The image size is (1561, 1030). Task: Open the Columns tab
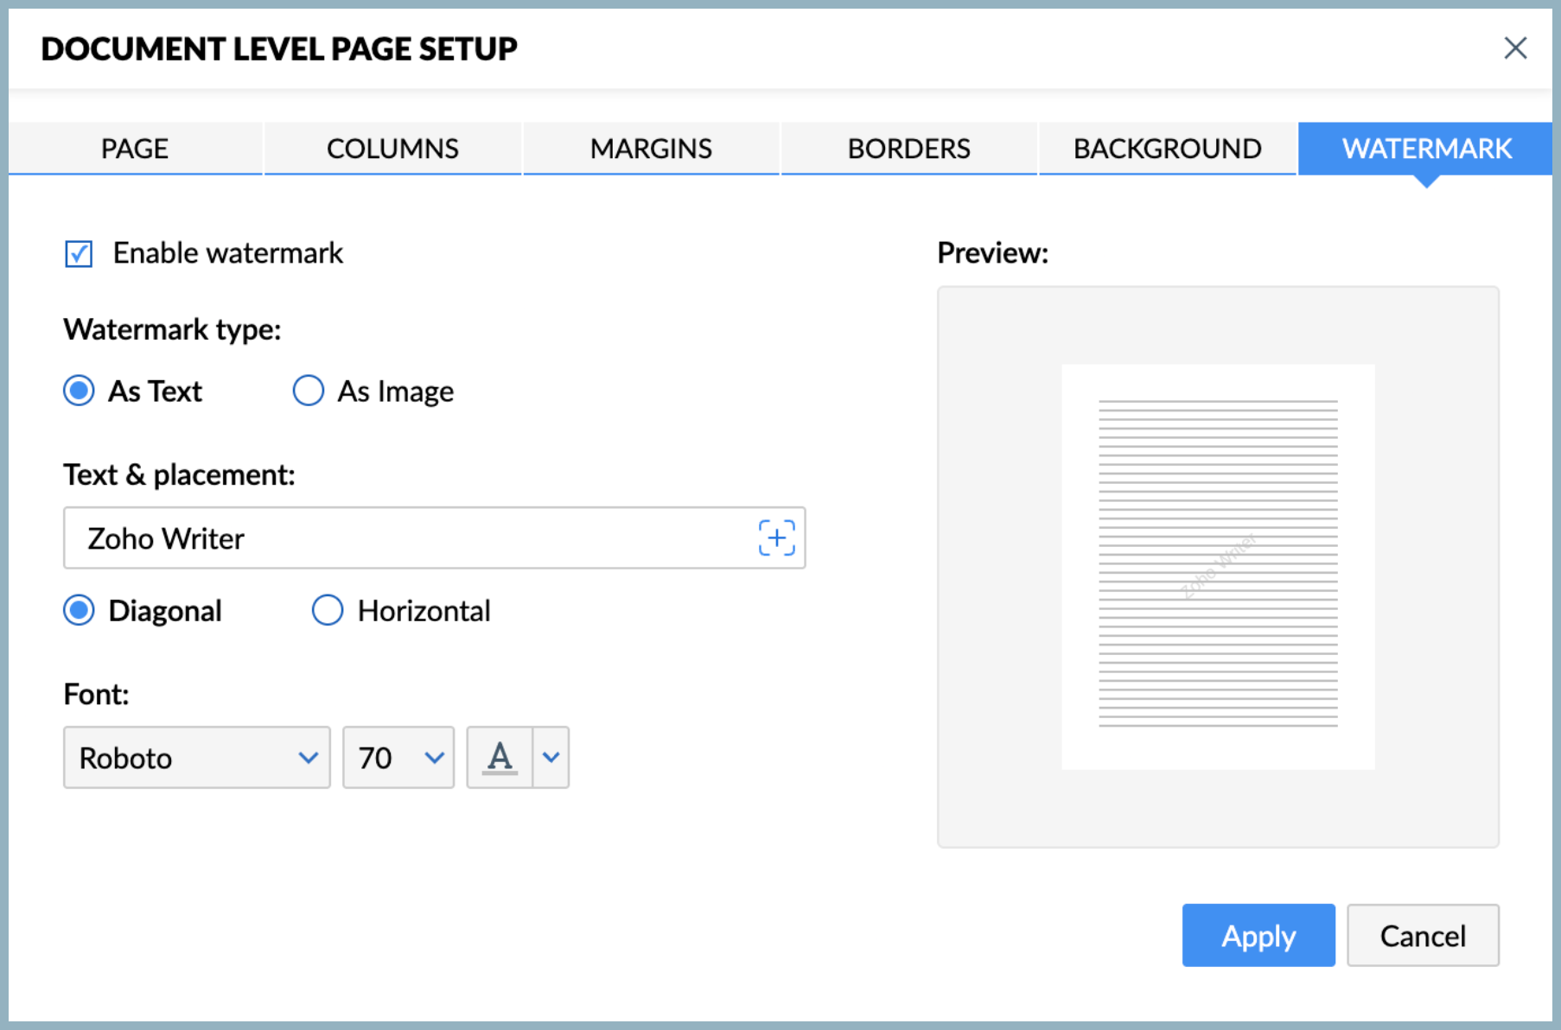click(392, 149)
